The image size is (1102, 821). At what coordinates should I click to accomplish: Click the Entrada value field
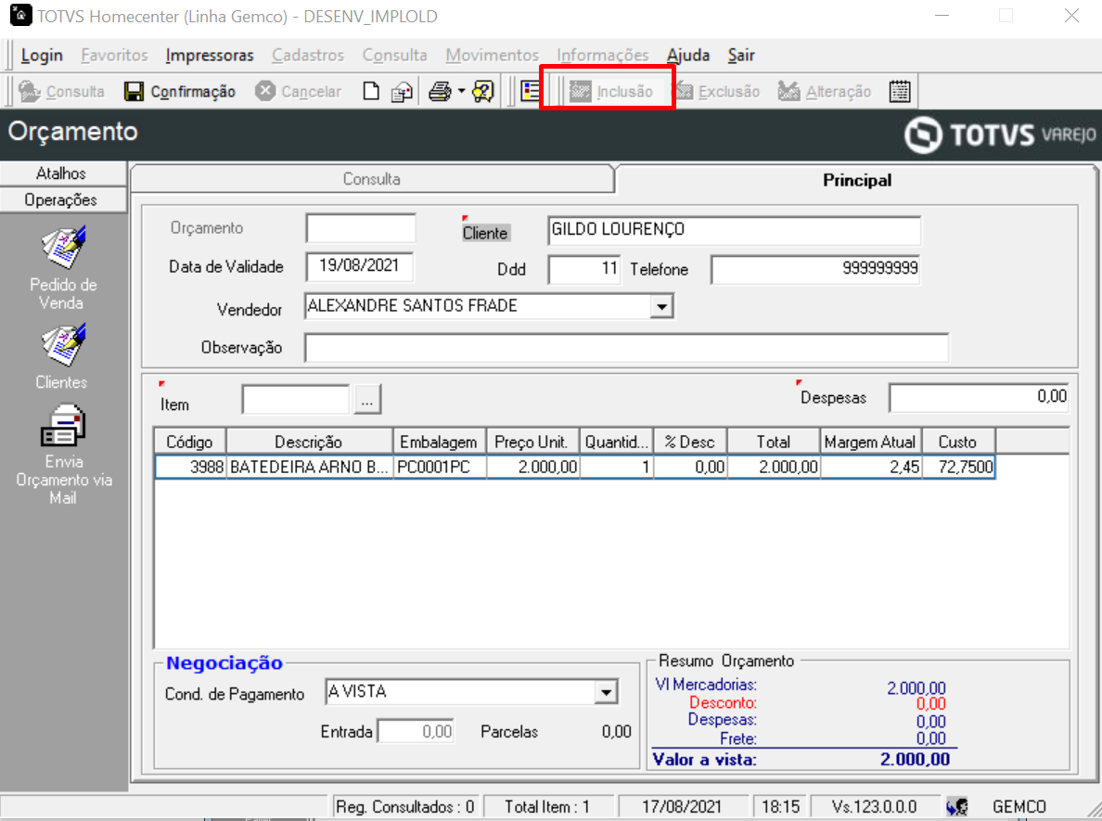click(416, 732)
